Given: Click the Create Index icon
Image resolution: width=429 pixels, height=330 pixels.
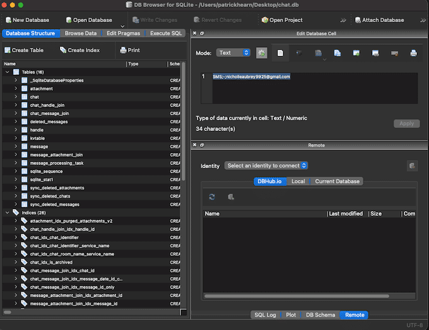Looking at the screenshot, I should [x=63, y=50].
